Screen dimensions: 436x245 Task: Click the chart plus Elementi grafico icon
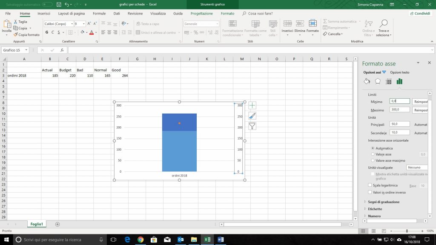252,105
